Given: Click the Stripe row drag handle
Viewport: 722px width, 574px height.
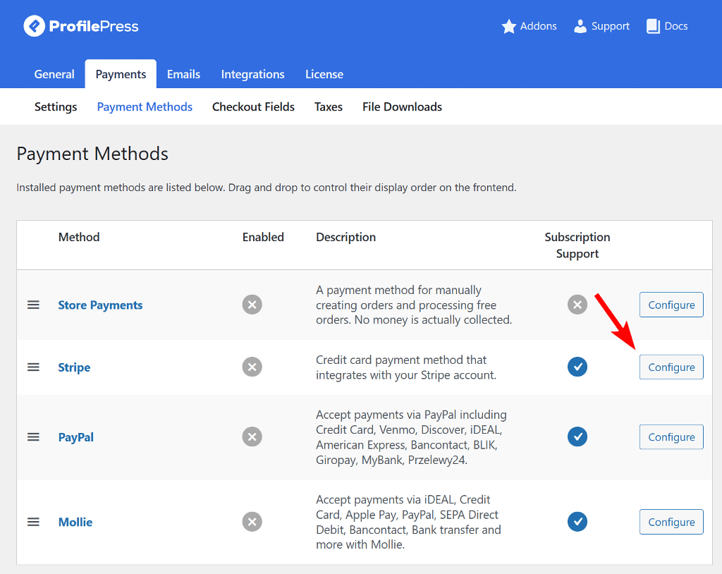Looking at the screenshot, I should [x=33, y=367].
